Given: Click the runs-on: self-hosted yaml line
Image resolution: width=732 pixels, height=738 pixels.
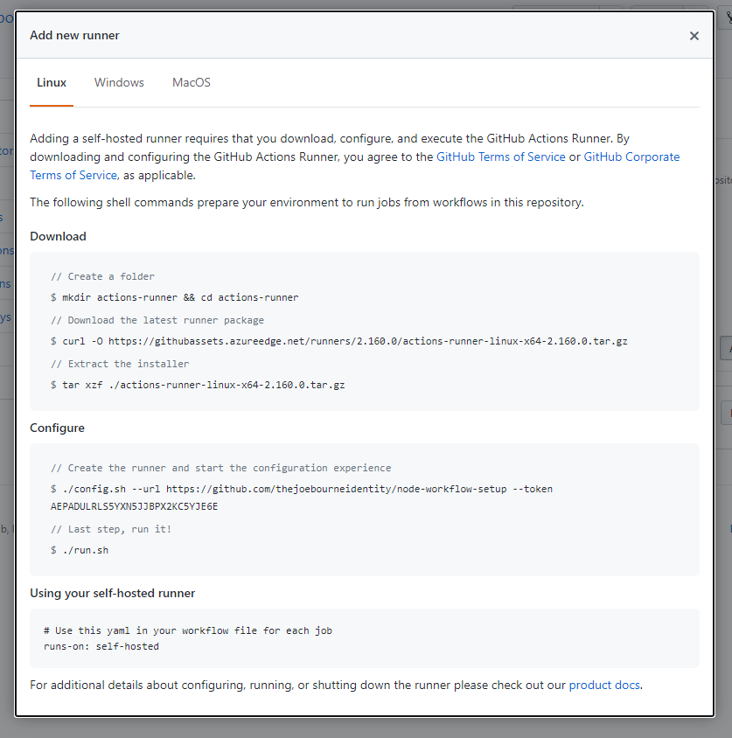Looking at the screenshot, I should click(101, 647).
